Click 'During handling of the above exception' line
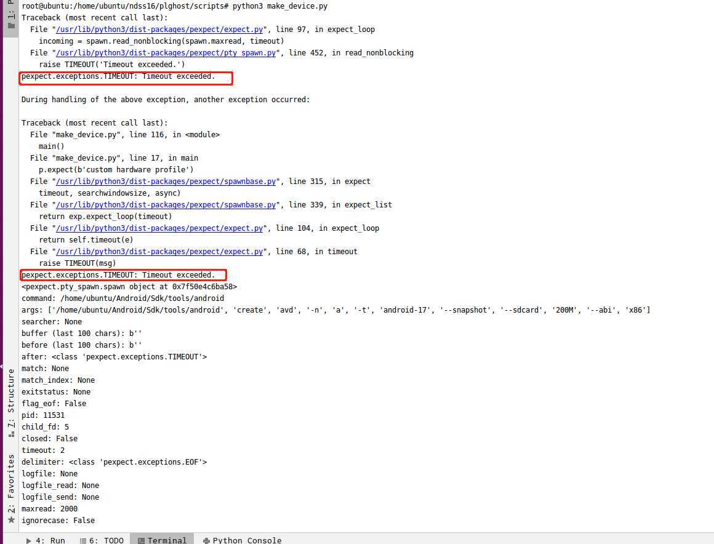This screenshot has width=714, height=544. (x=166, y=99)
